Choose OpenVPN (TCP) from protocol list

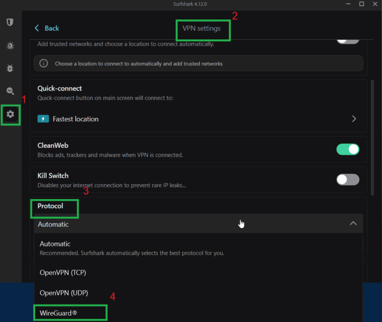pyautogui.click(x=63, y=272)
